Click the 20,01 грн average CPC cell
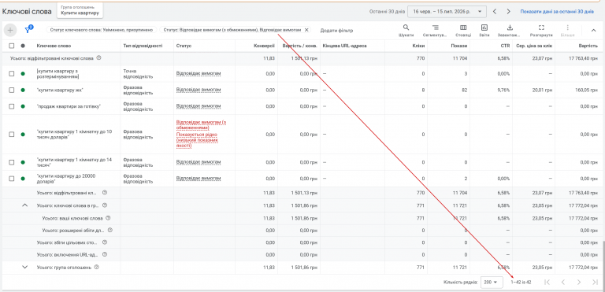This screenshot has height=292, width=605. 543,90
